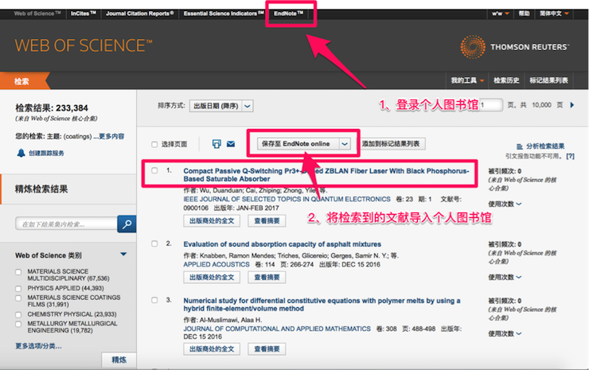Open the 简体中文 language dropdown
This screenshot has height=370, width=589.
tap(554, 14)
